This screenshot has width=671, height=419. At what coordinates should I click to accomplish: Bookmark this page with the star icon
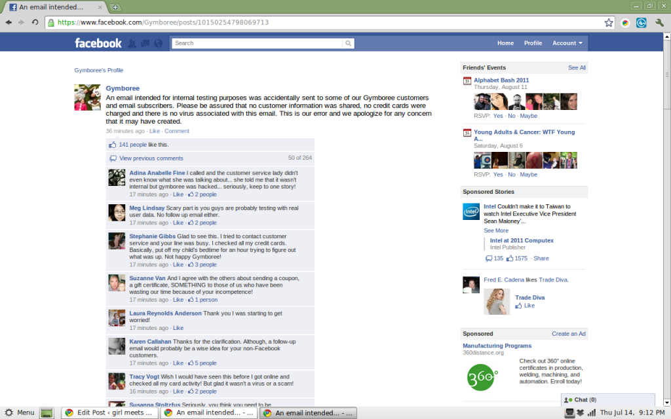coord(609,23)
